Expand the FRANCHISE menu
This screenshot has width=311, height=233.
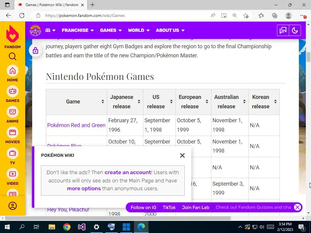click(x=77, y=30)
